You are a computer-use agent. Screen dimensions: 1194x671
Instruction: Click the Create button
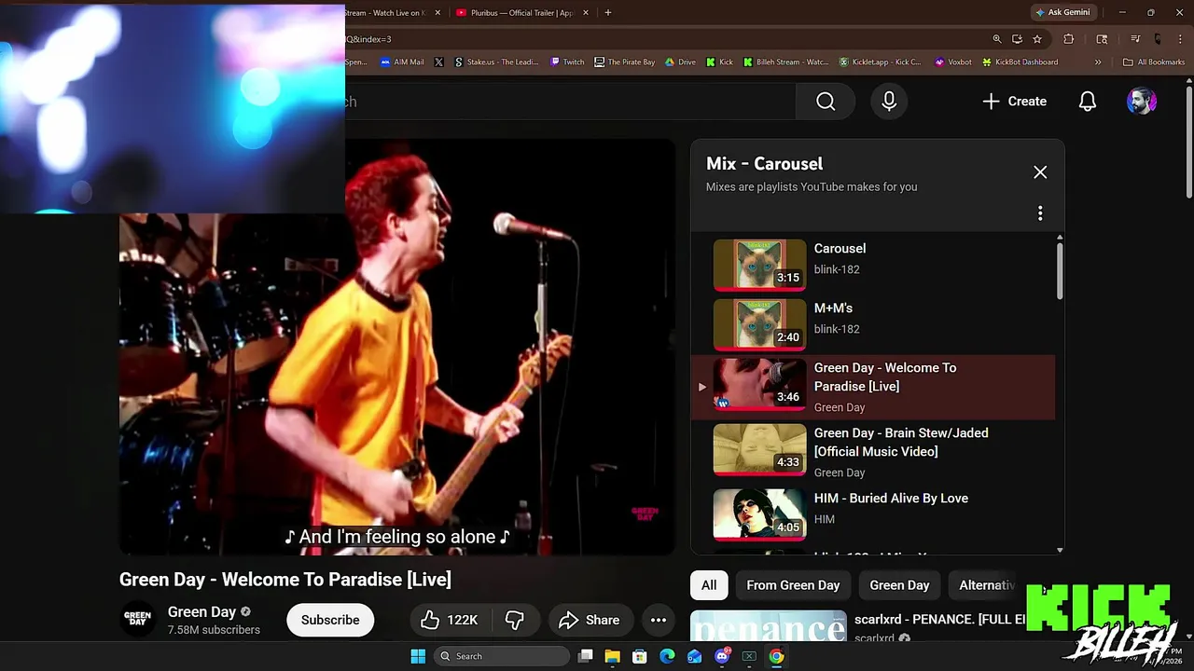pyautogui.click(x=1014, y=102)
